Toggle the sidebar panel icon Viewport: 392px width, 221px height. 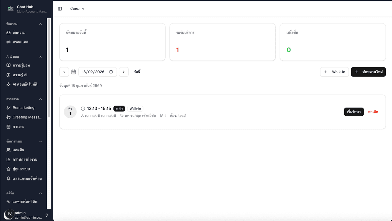coord(60,9)
